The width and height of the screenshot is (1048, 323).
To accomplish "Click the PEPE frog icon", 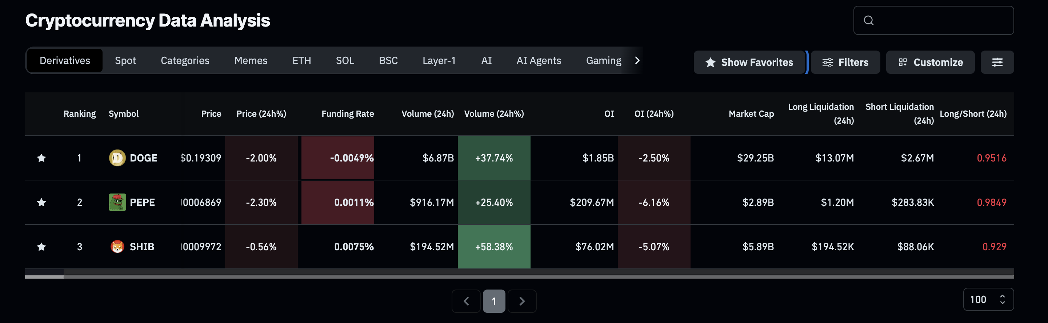I will [x=117, y=202].
